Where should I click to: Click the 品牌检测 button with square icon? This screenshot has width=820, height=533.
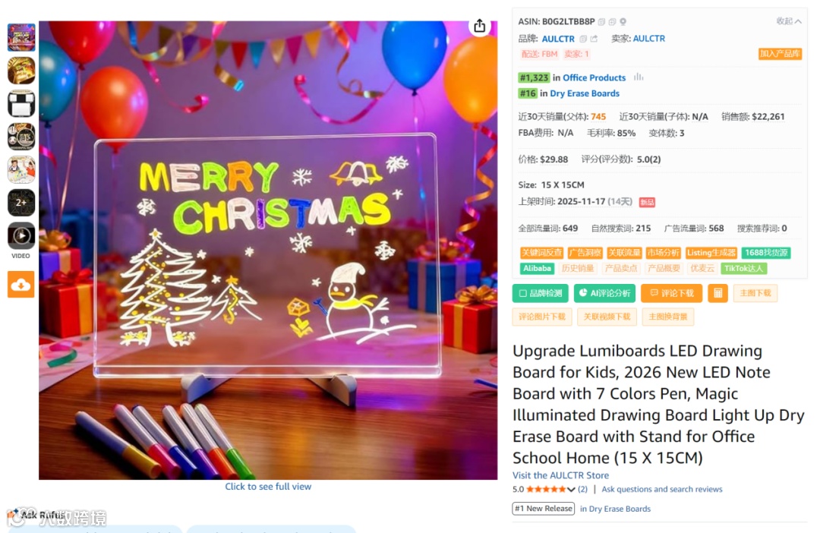pos(541,293)
